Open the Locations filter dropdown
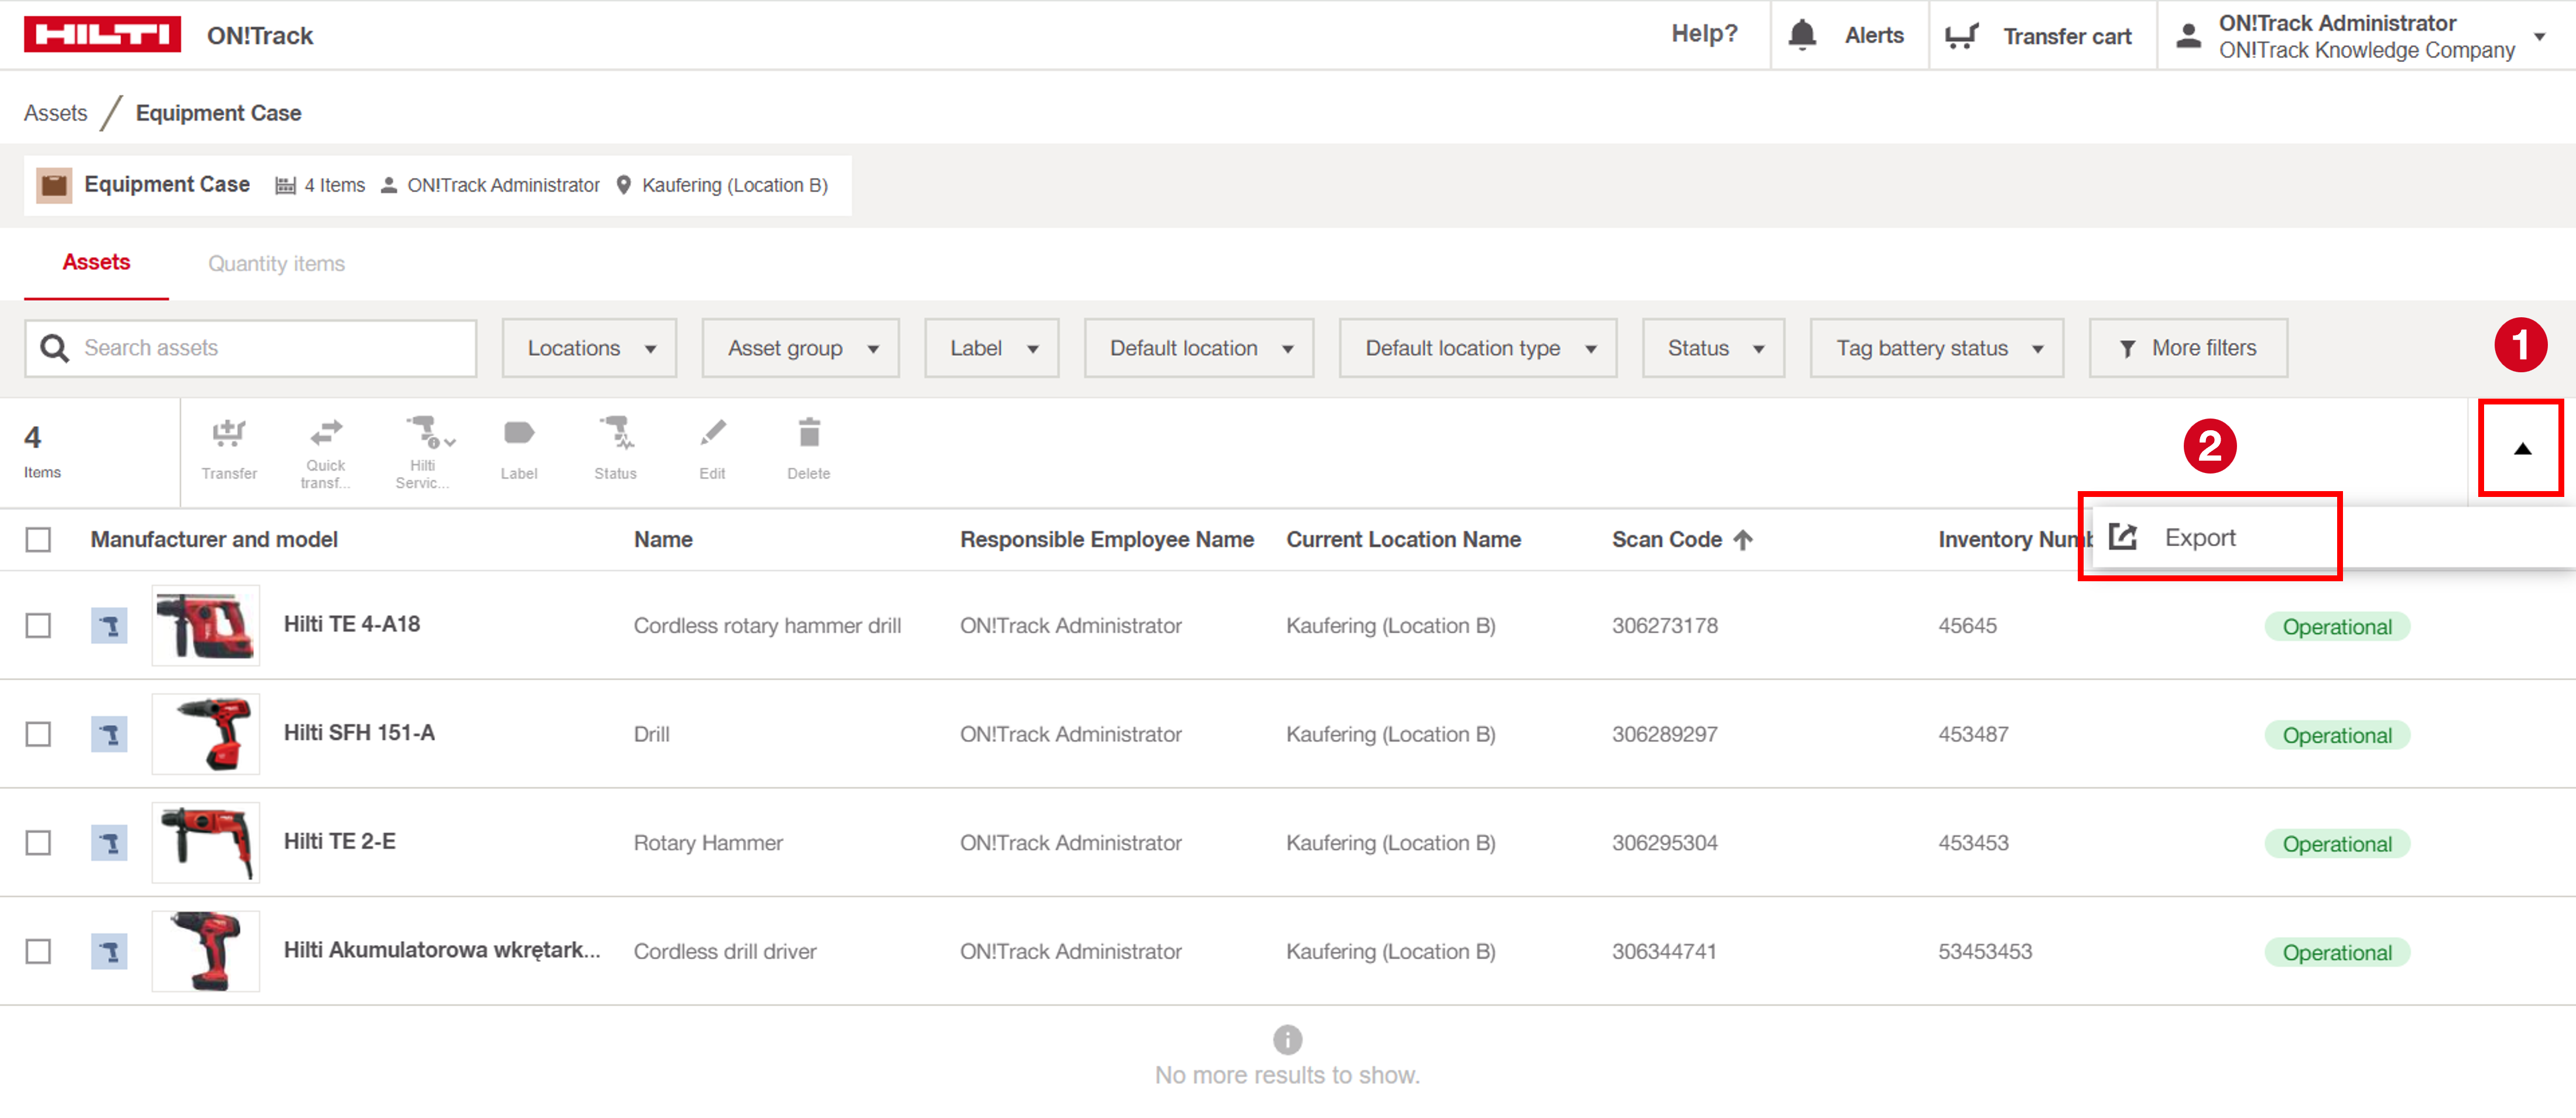Viewport: 2576px width, 1118px height. pos(590,348)
